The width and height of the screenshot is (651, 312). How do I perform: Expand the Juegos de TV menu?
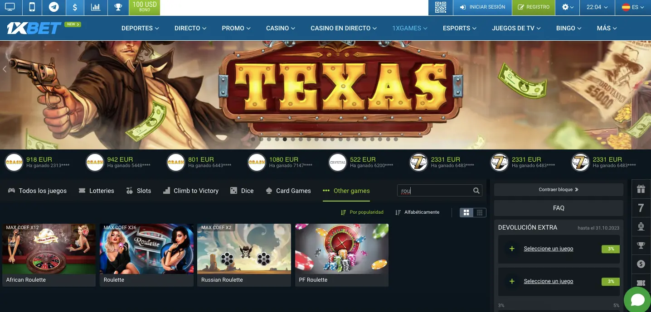click(516, 28)
